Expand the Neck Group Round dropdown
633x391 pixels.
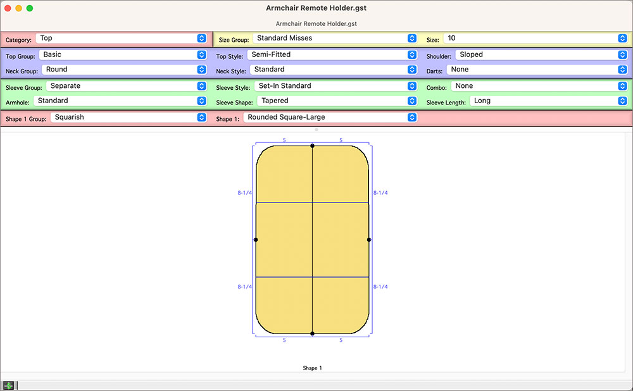coord(123,70)
